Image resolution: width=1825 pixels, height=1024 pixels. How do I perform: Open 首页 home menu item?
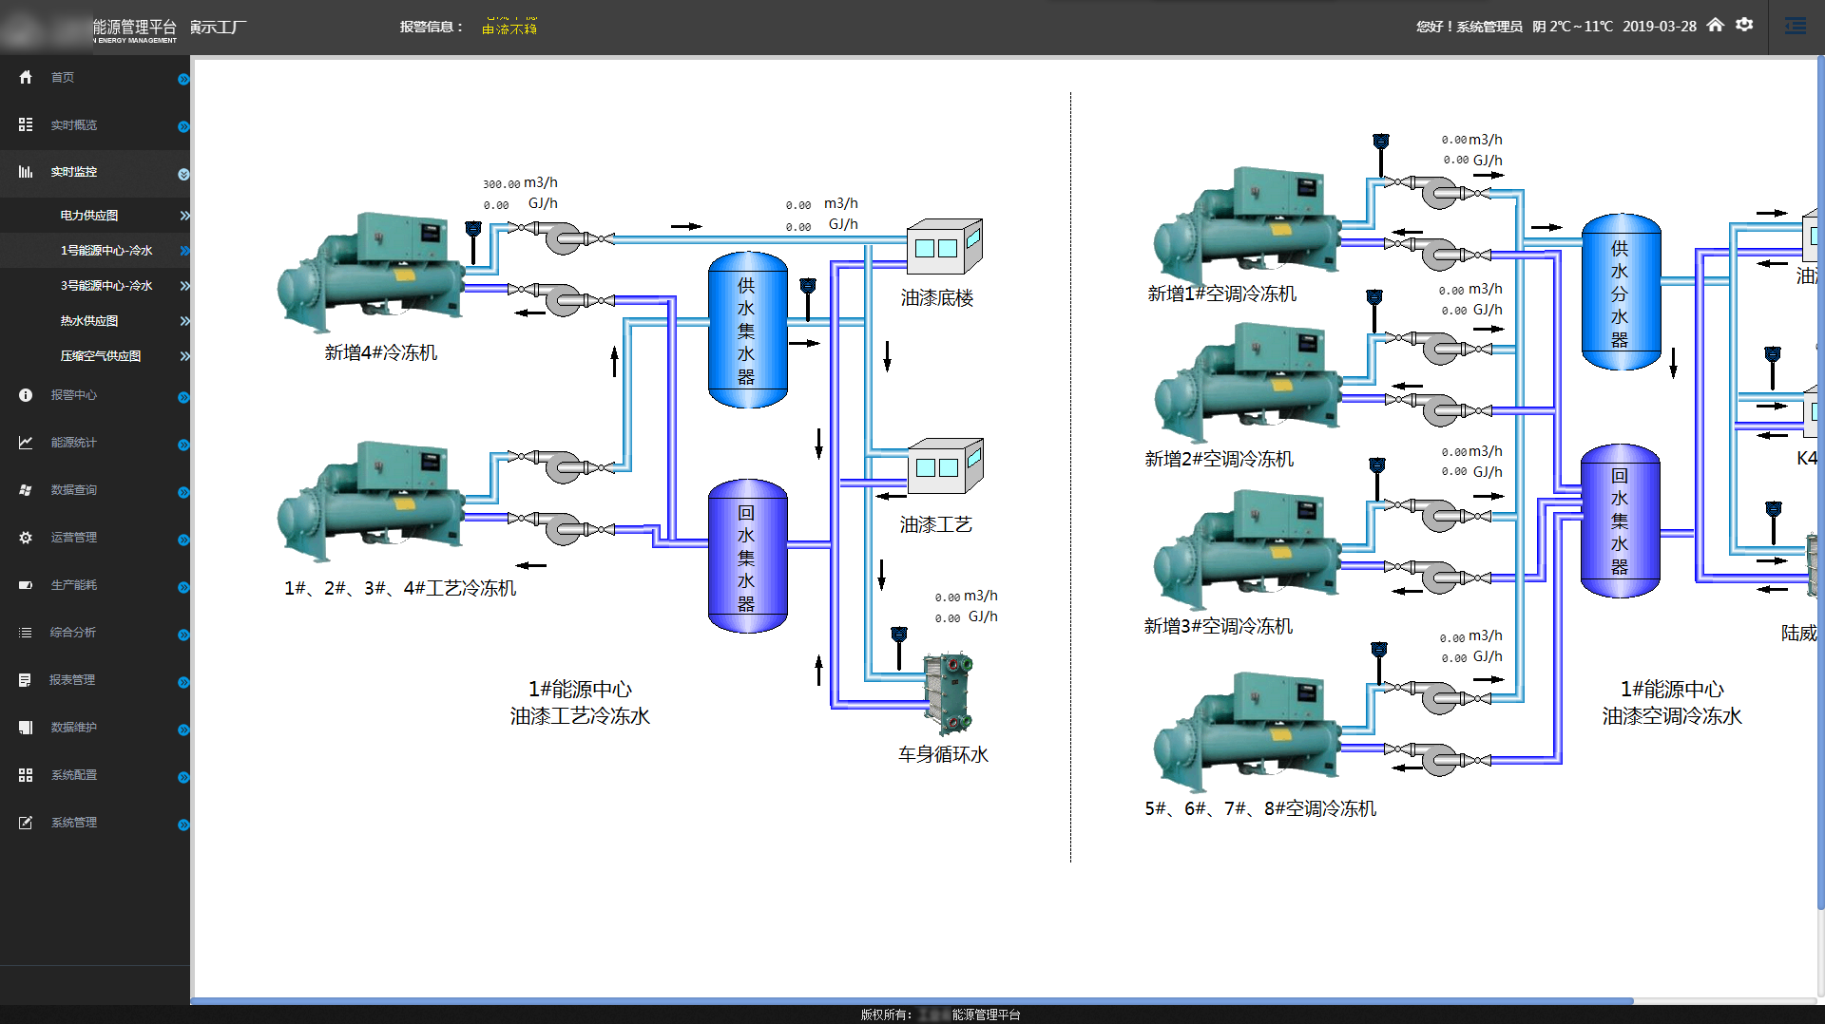95,78
